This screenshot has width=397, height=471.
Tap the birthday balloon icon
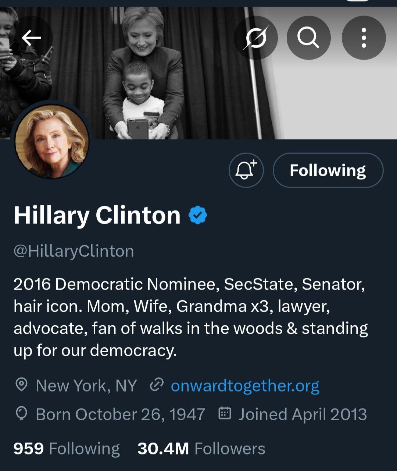(x=22, y=414)
